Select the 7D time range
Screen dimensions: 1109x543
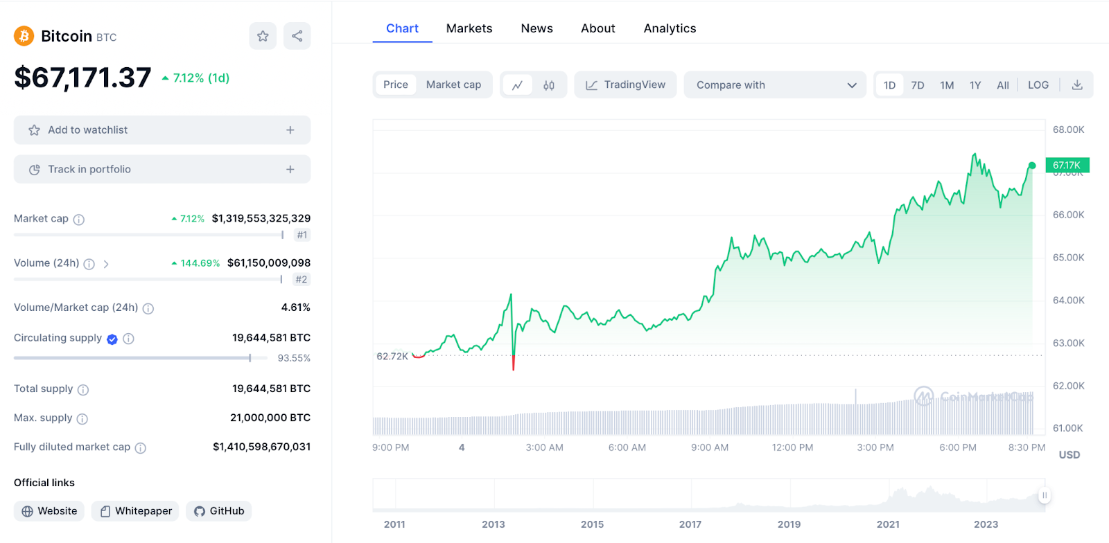pyautogui.click(x=918, y=85)
